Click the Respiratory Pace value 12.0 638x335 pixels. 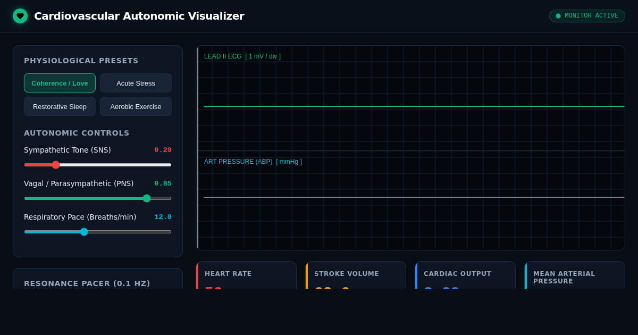[163, 217]
